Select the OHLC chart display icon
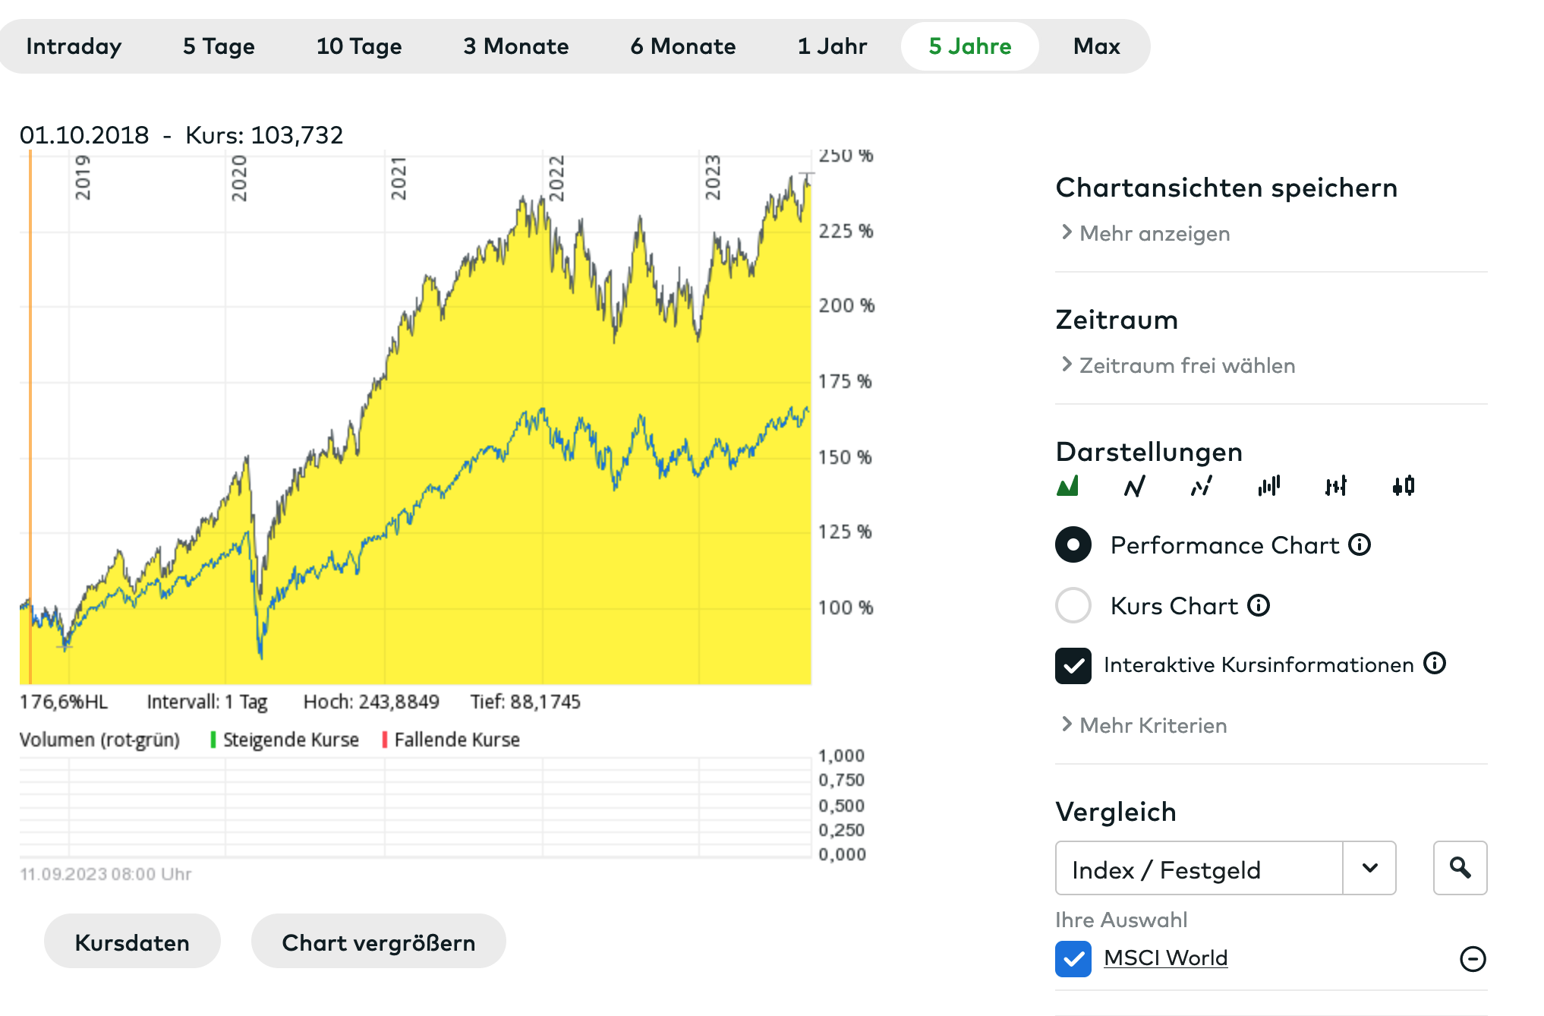Image resolution: width=1544 pixels, height=1016 pixels. click(x=1335, y=486)
